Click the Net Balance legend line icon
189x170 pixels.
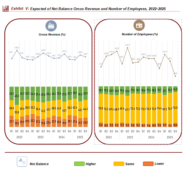coord(21,162)
